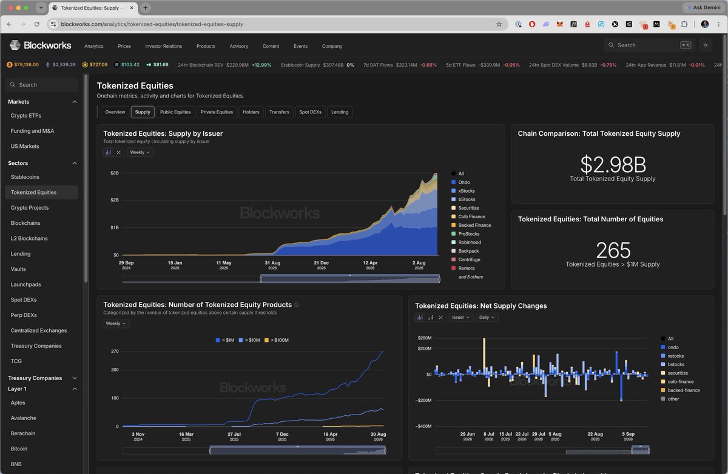Switch Net Supply Changes to percent view

click(441, 317)
